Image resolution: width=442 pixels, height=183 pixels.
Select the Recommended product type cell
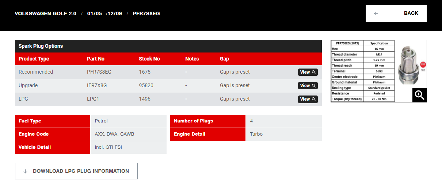[x=36, y=72]
